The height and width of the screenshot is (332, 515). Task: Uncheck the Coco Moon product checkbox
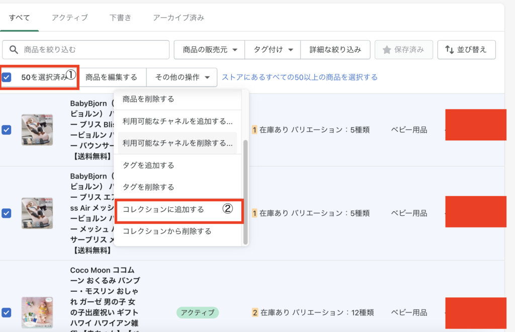[7, 312]
